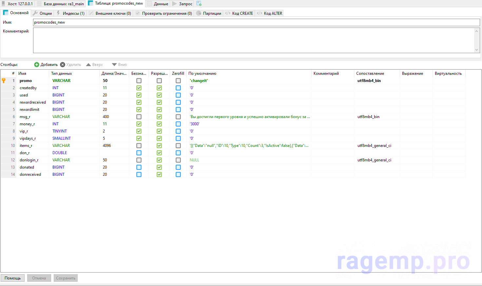Switch to the Данные tab
The height and width of the screenshot is (286, 482).
point(158,4)
